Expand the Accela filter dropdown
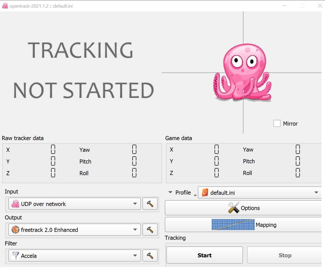 (x=74, y=256)
